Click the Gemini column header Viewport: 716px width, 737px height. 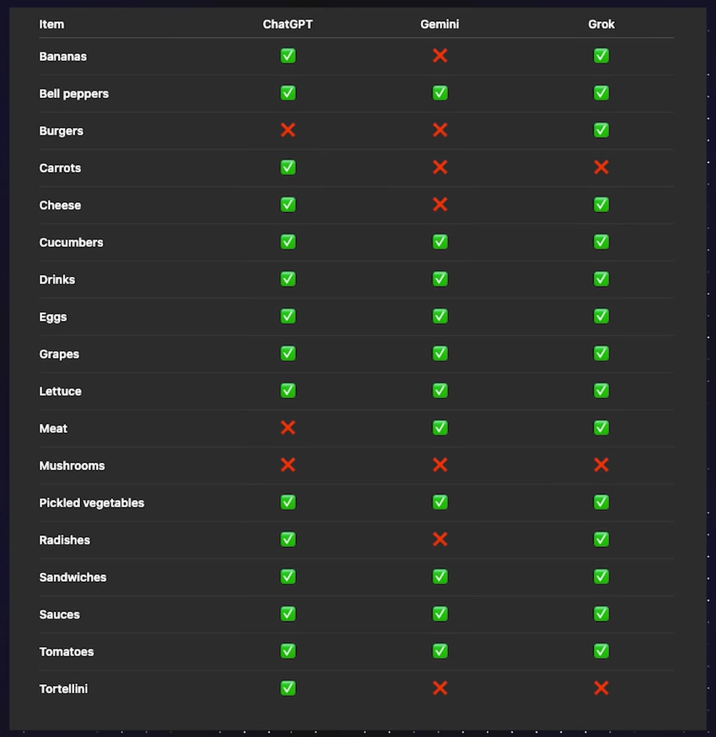click(440, 24)
